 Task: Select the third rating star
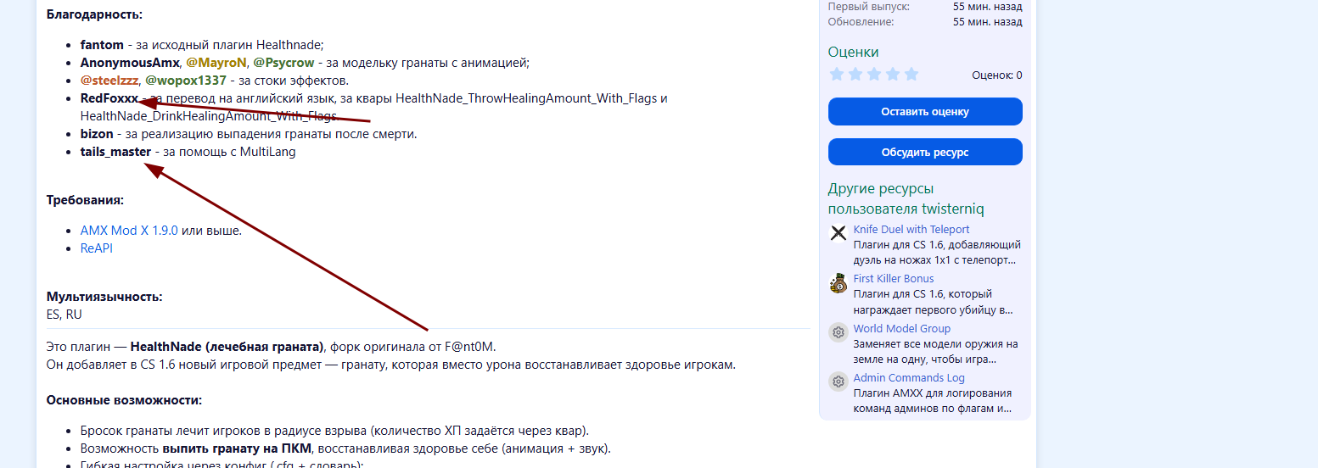874,75
